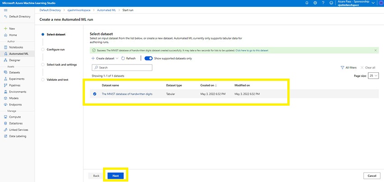Click the Endpoints cloud icon
This screenshot has width=384, height=182.
(5, 105)
